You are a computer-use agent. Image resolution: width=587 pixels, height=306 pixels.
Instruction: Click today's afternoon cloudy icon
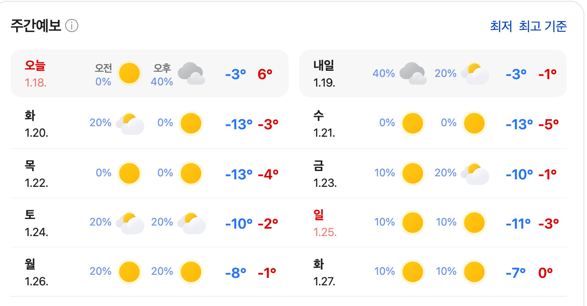(191, 73)
